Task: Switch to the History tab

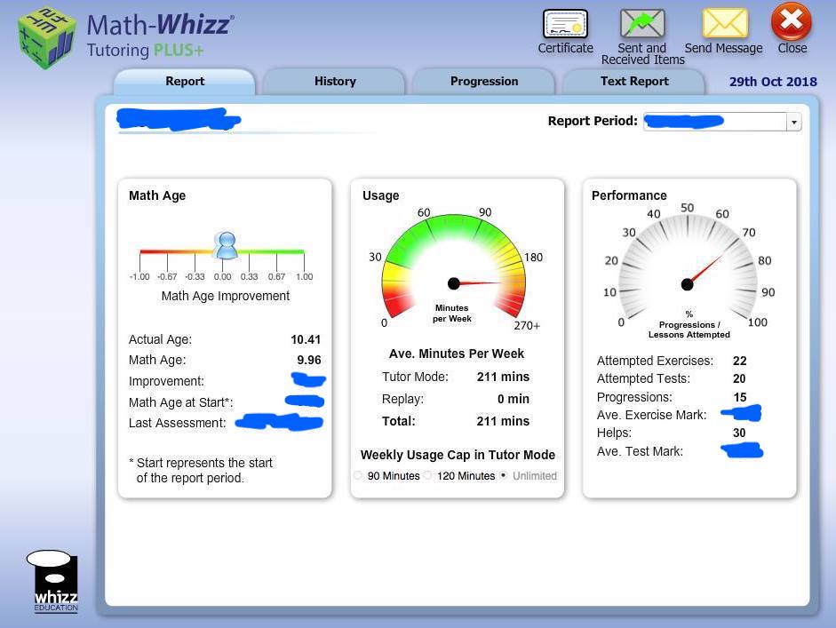Action: 334,81
